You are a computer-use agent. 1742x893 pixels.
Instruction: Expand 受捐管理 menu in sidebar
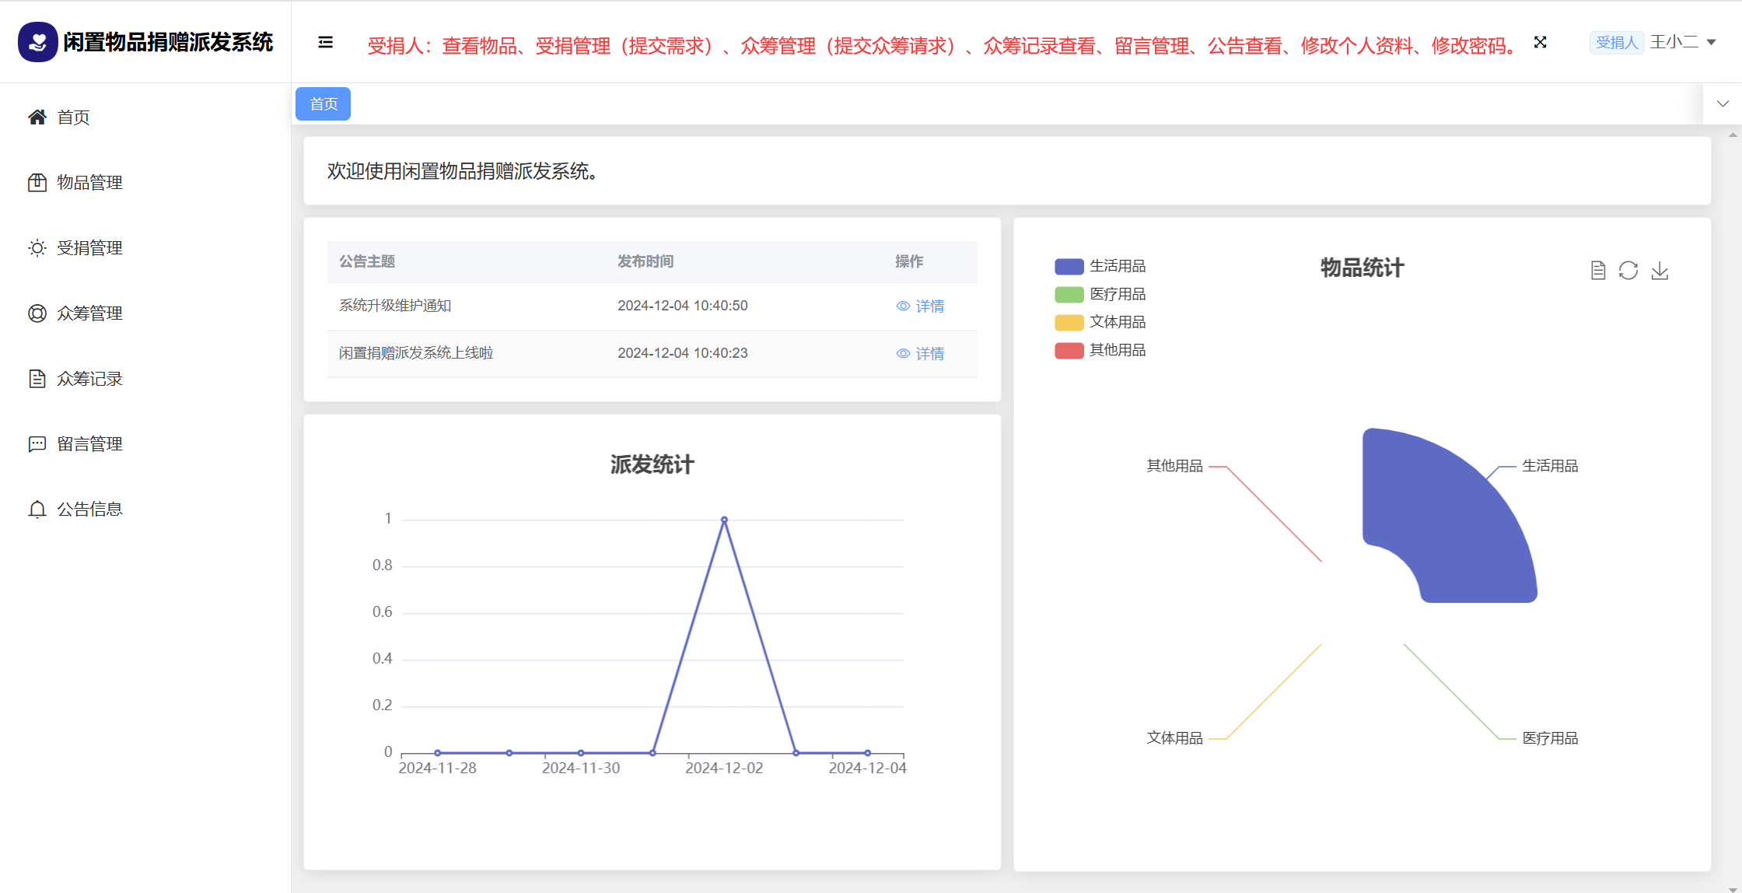89,247
